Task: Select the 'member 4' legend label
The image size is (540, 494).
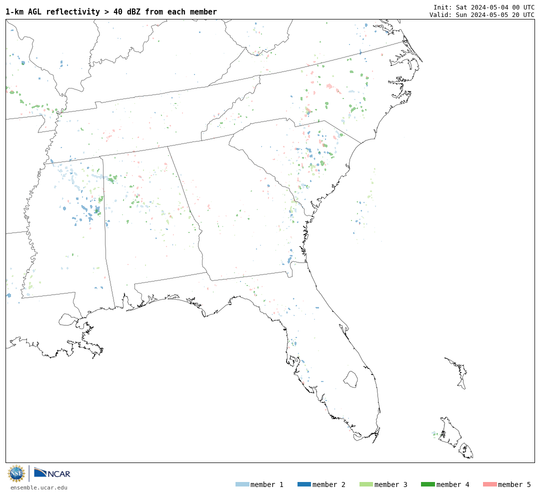Action: pos(453,484)
